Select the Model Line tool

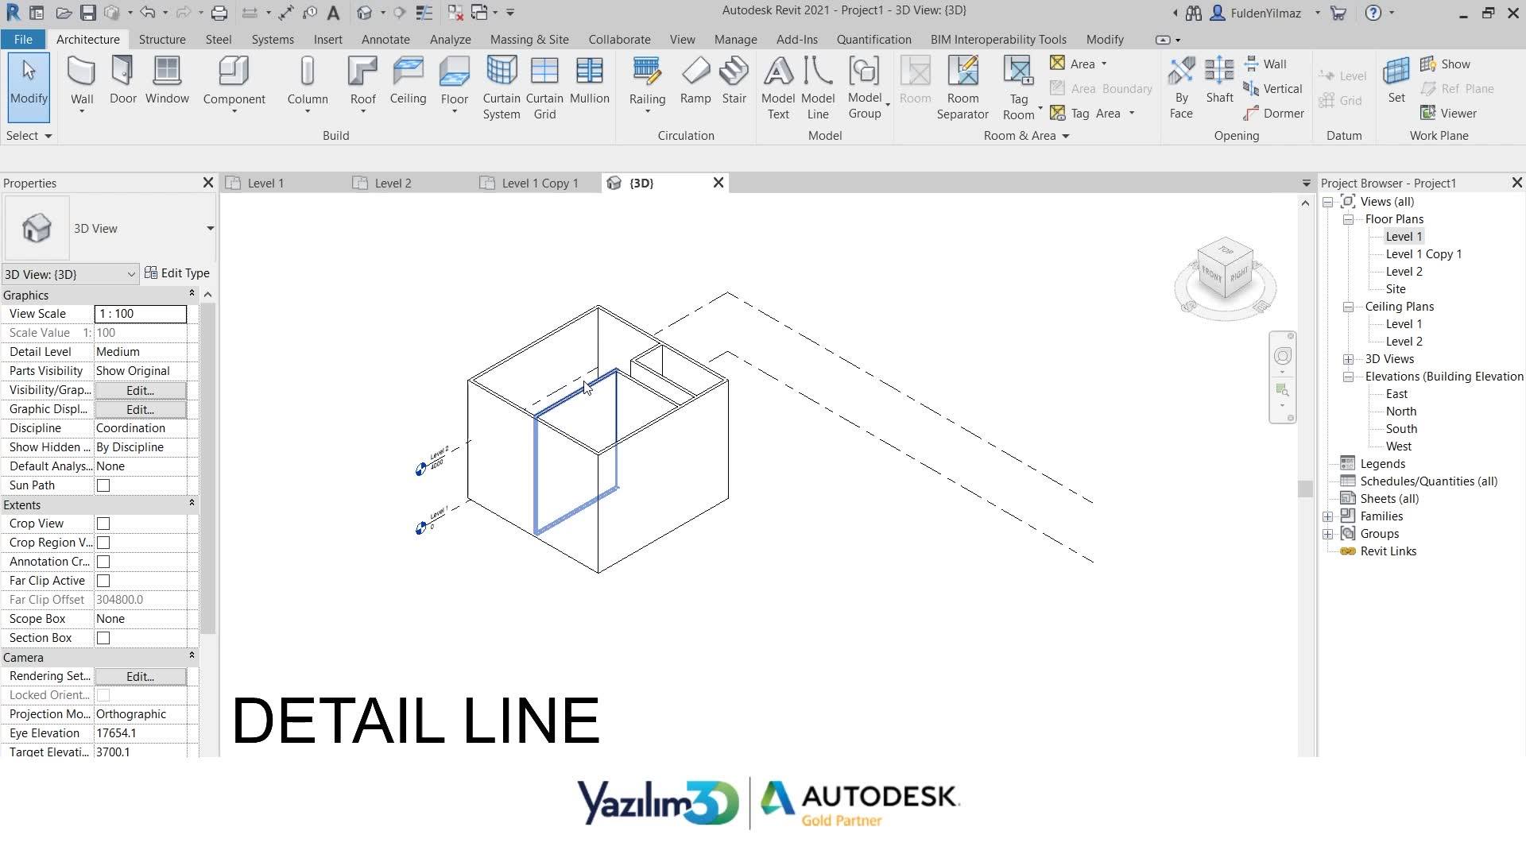click(x=818, y=88)
